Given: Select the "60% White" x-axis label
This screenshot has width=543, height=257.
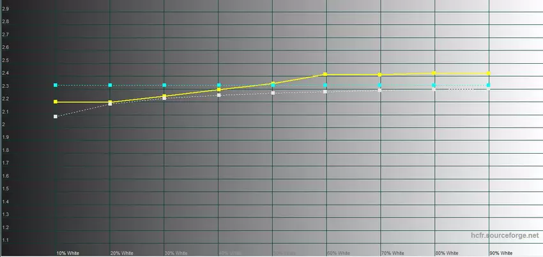Looking at the screenshot, I should tap(339, 253).
